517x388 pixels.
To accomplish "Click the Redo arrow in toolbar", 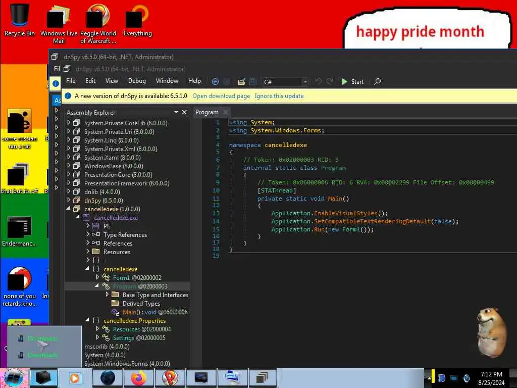I will 329,81.
